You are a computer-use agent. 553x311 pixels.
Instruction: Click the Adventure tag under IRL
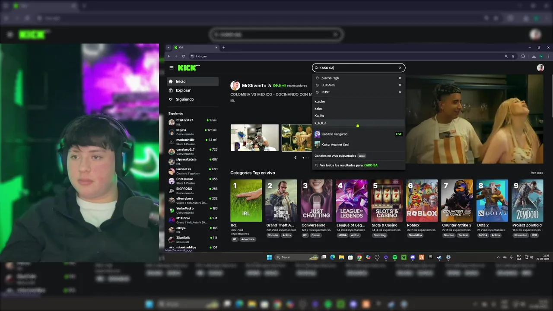click(x=248, y=239)
